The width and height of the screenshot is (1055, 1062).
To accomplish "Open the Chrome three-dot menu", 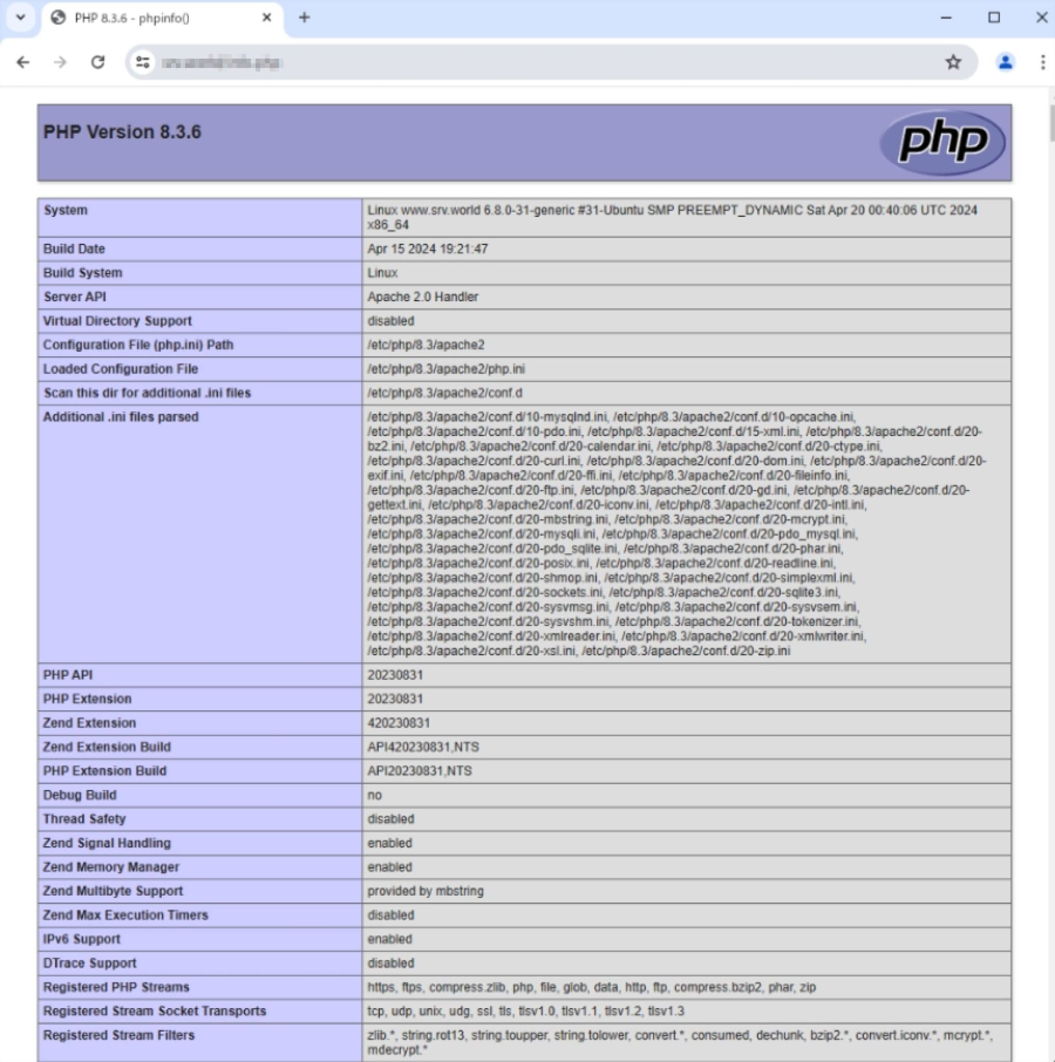I will click(x=1043, y=62).
